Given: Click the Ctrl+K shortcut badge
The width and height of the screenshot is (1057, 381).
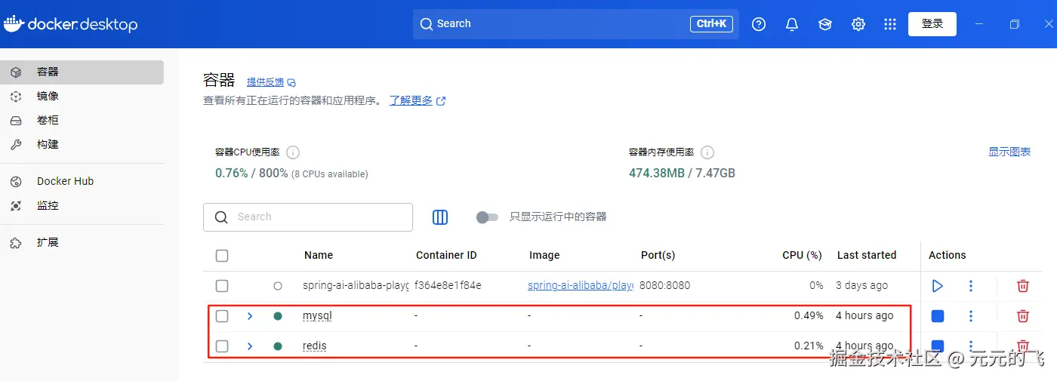Looking at the screenshot, I should pyautogui.click(x=711, y=24).
